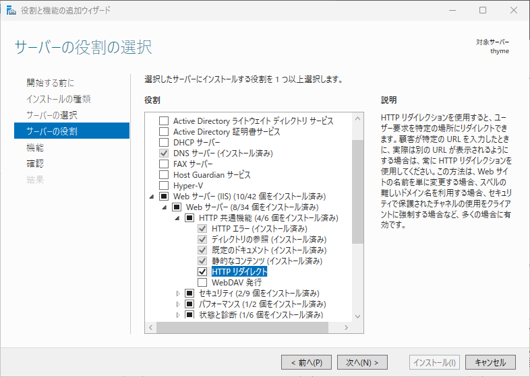Click horizontal scrollbar thumb in roles list
Screen dimensions: 530x377
(x=242, y=327)
